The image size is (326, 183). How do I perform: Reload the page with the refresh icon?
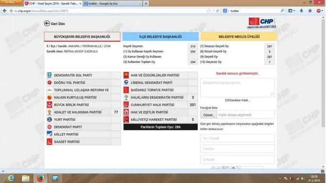(218, 11)
